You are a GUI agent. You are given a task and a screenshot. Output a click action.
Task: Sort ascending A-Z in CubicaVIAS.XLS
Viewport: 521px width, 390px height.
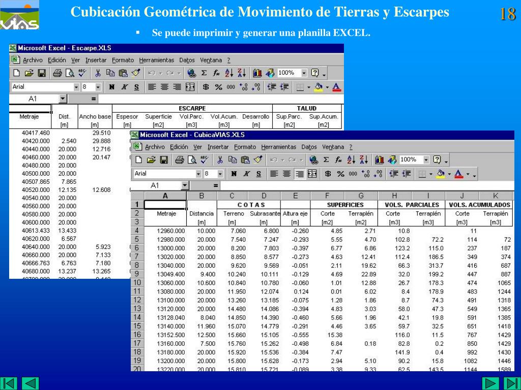(351, 160)
